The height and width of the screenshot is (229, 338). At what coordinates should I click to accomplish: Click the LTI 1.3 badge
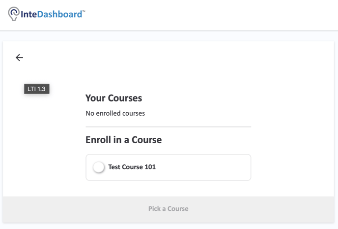(37, 89)
